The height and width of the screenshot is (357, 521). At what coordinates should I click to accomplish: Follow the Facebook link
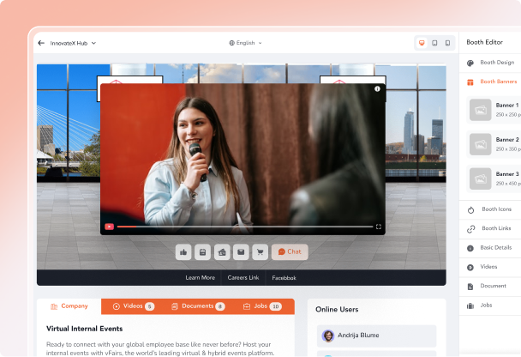[x=284, y=278]
